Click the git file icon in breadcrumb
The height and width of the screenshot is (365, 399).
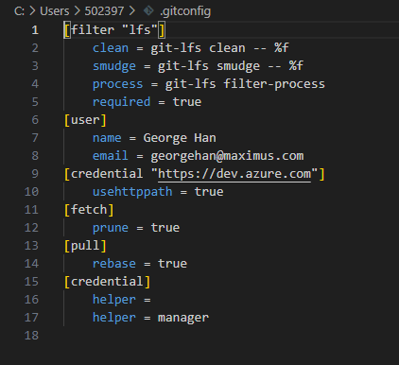point(148,11)
